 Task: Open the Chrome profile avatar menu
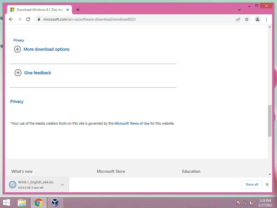(258, 19)
